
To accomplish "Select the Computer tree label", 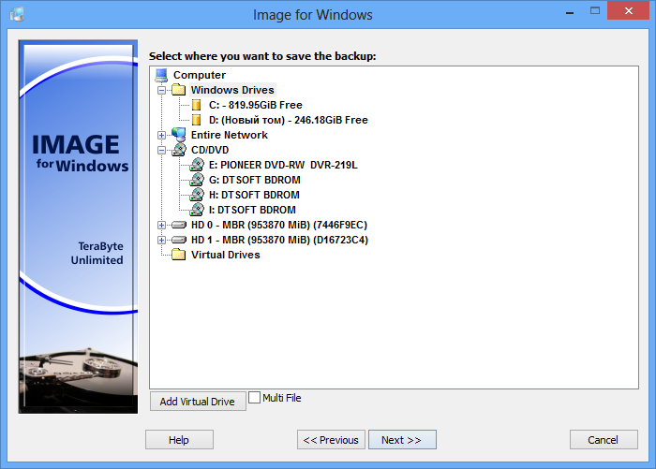I will (x=200, y=75).
